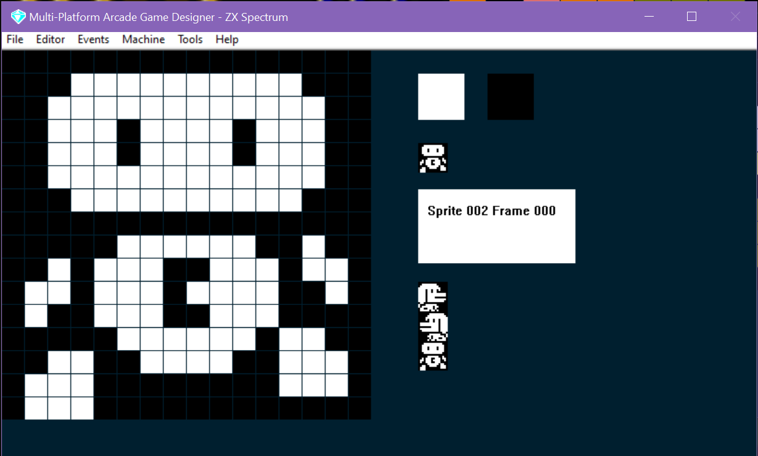Minimize the Arcade Game Designer window
Screen dimensions: 758x456
pos(648,17)
